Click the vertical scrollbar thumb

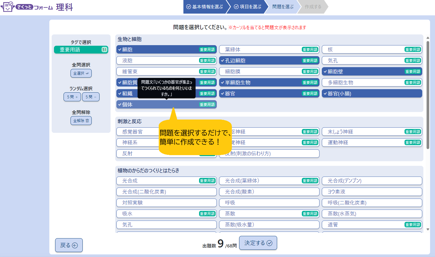coord(428,96)
